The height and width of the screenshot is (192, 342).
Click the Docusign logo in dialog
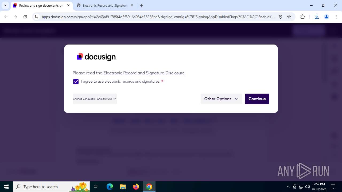pos(96,57)
